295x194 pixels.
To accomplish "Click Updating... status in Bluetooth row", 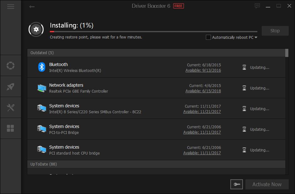I will coord(260,68).
